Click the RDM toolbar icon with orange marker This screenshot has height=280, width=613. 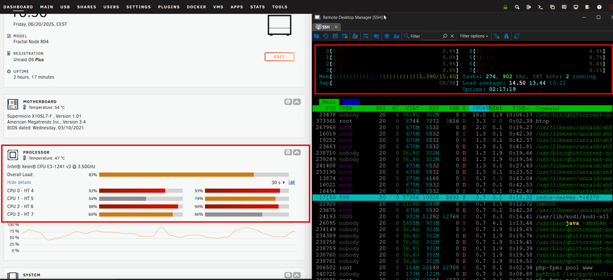tap(506, 36)
